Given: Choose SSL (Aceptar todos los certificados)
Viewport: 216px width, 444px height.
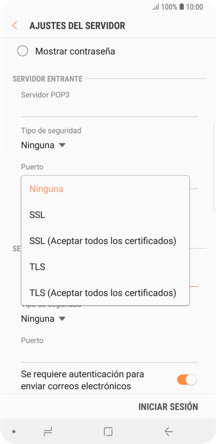Looking at the screenshot, I should point(105,241).
